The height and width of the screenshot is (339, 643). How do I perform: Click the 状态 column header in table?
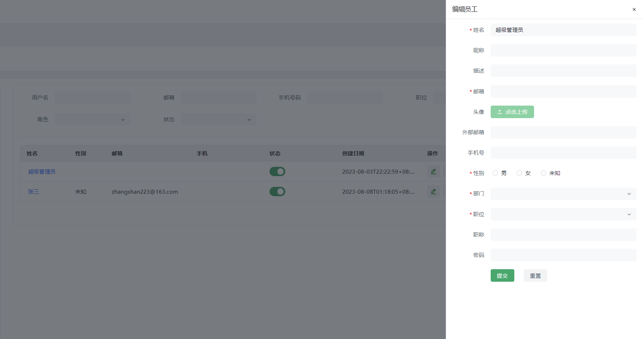tap(275, 153)
